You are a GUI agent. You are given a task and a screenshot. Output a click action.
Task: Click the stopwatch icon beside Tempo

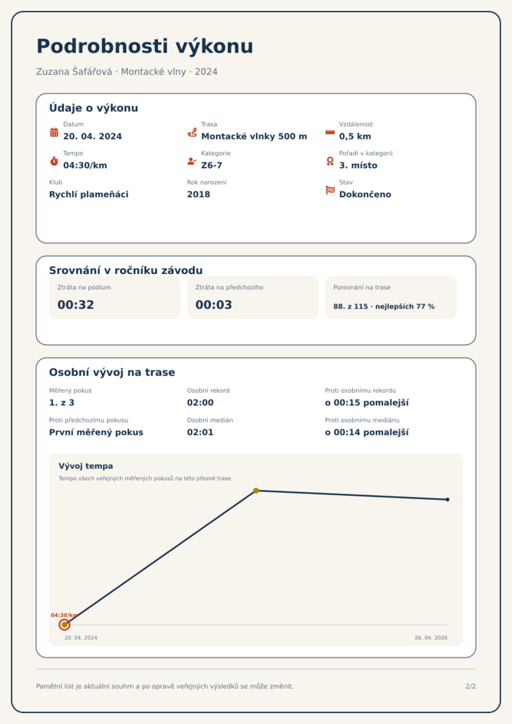click(54, 161)
